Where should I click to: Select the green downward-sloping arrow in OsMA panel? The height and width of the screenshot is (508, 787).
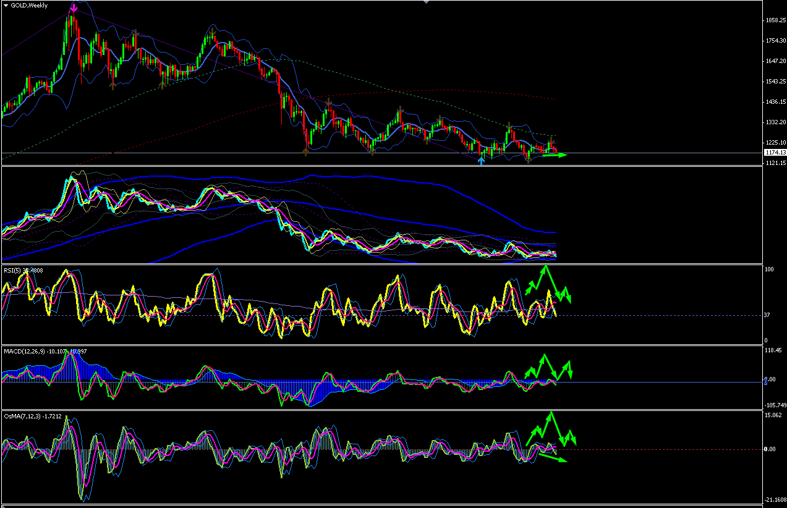553,458
